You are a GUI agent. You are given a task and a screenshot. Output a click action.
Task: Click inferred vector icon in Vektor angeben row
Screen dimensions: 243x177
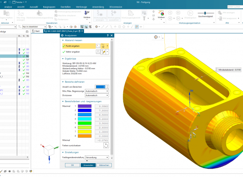pos(103,52)
